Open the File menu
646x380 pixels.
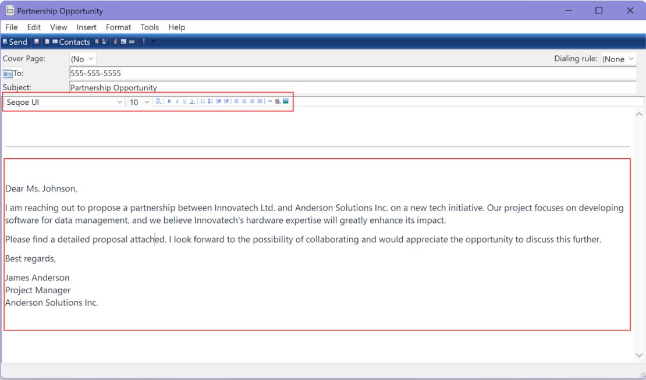[11, 27]
